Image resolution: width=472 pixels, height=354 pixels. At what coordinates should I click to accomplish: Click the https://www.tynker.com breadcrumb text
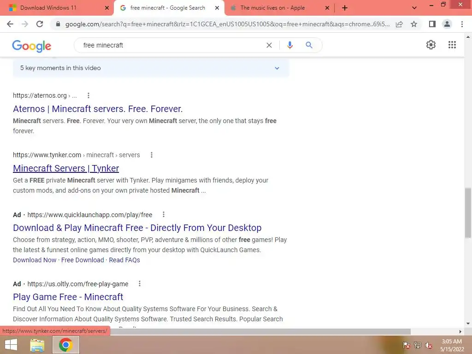point(47,155)
